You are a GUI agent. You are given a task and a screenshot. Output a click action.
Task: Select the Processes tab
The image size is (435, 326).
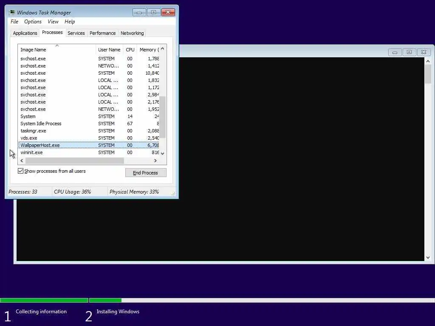pos(52,32)
